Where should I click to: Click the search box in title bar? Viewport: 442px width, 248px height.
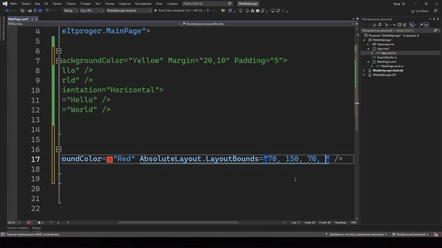click(207, 3)
